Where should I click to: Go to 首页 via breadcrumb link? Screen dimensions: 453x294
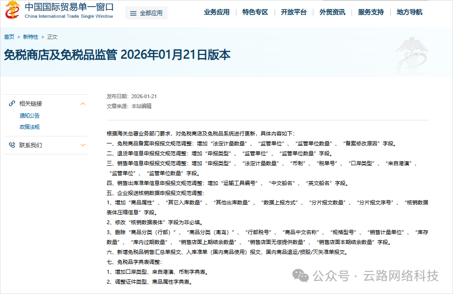9,36
